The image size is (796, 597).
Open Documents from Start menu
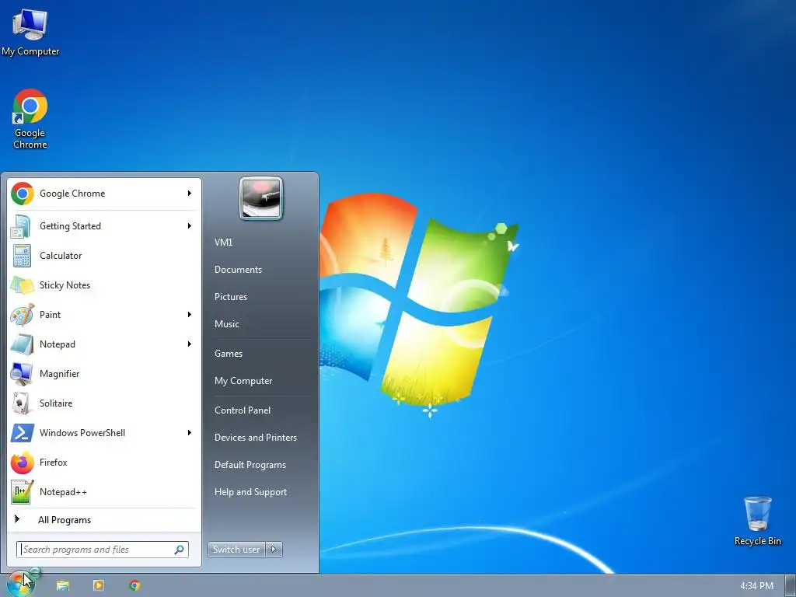[238, 270]
